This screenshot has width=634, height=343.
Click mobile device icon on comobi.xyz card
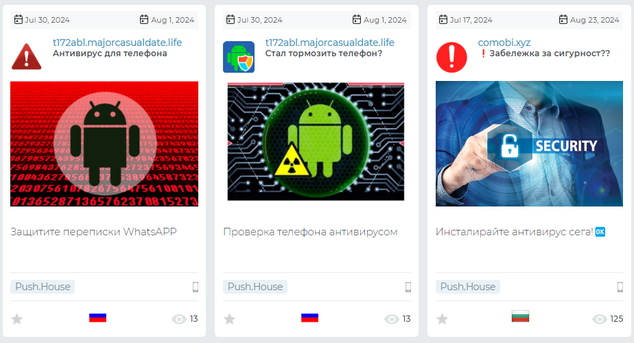pyautogui.click(x=620, y=287)
